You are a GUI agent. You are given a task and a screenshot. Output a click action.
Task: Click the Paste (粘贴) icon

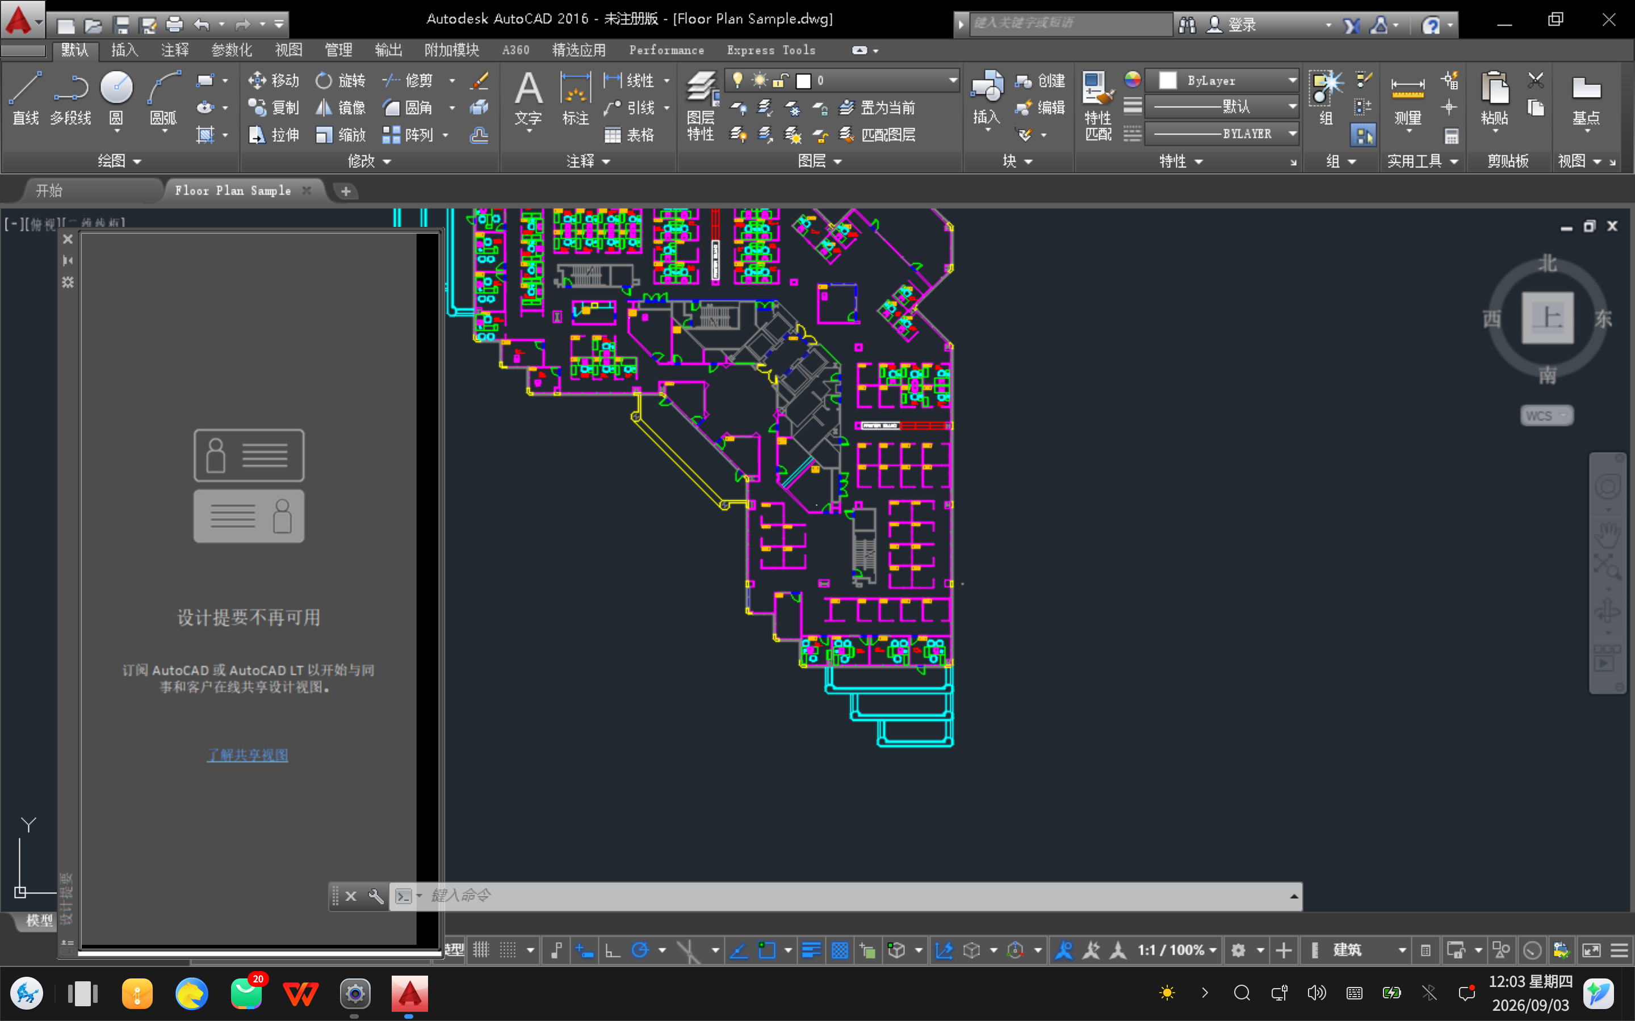(x=1494, y=98)
